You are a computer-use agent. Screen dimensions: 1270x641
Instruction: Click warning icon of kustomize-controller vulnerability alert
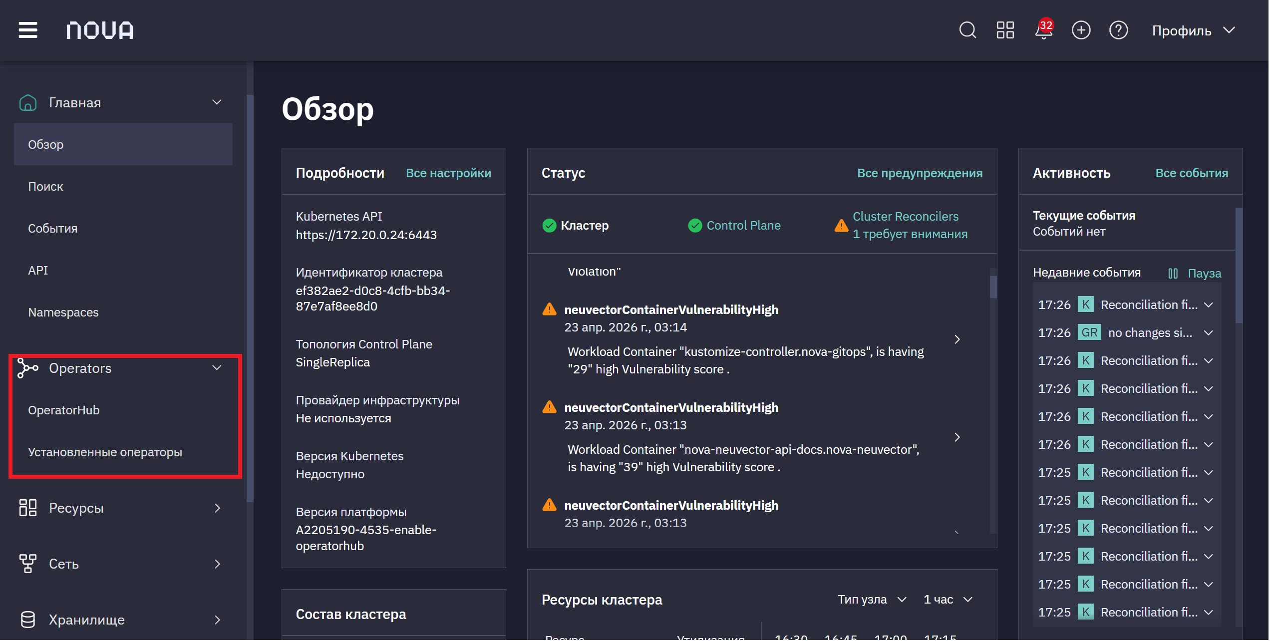point(550,310)
